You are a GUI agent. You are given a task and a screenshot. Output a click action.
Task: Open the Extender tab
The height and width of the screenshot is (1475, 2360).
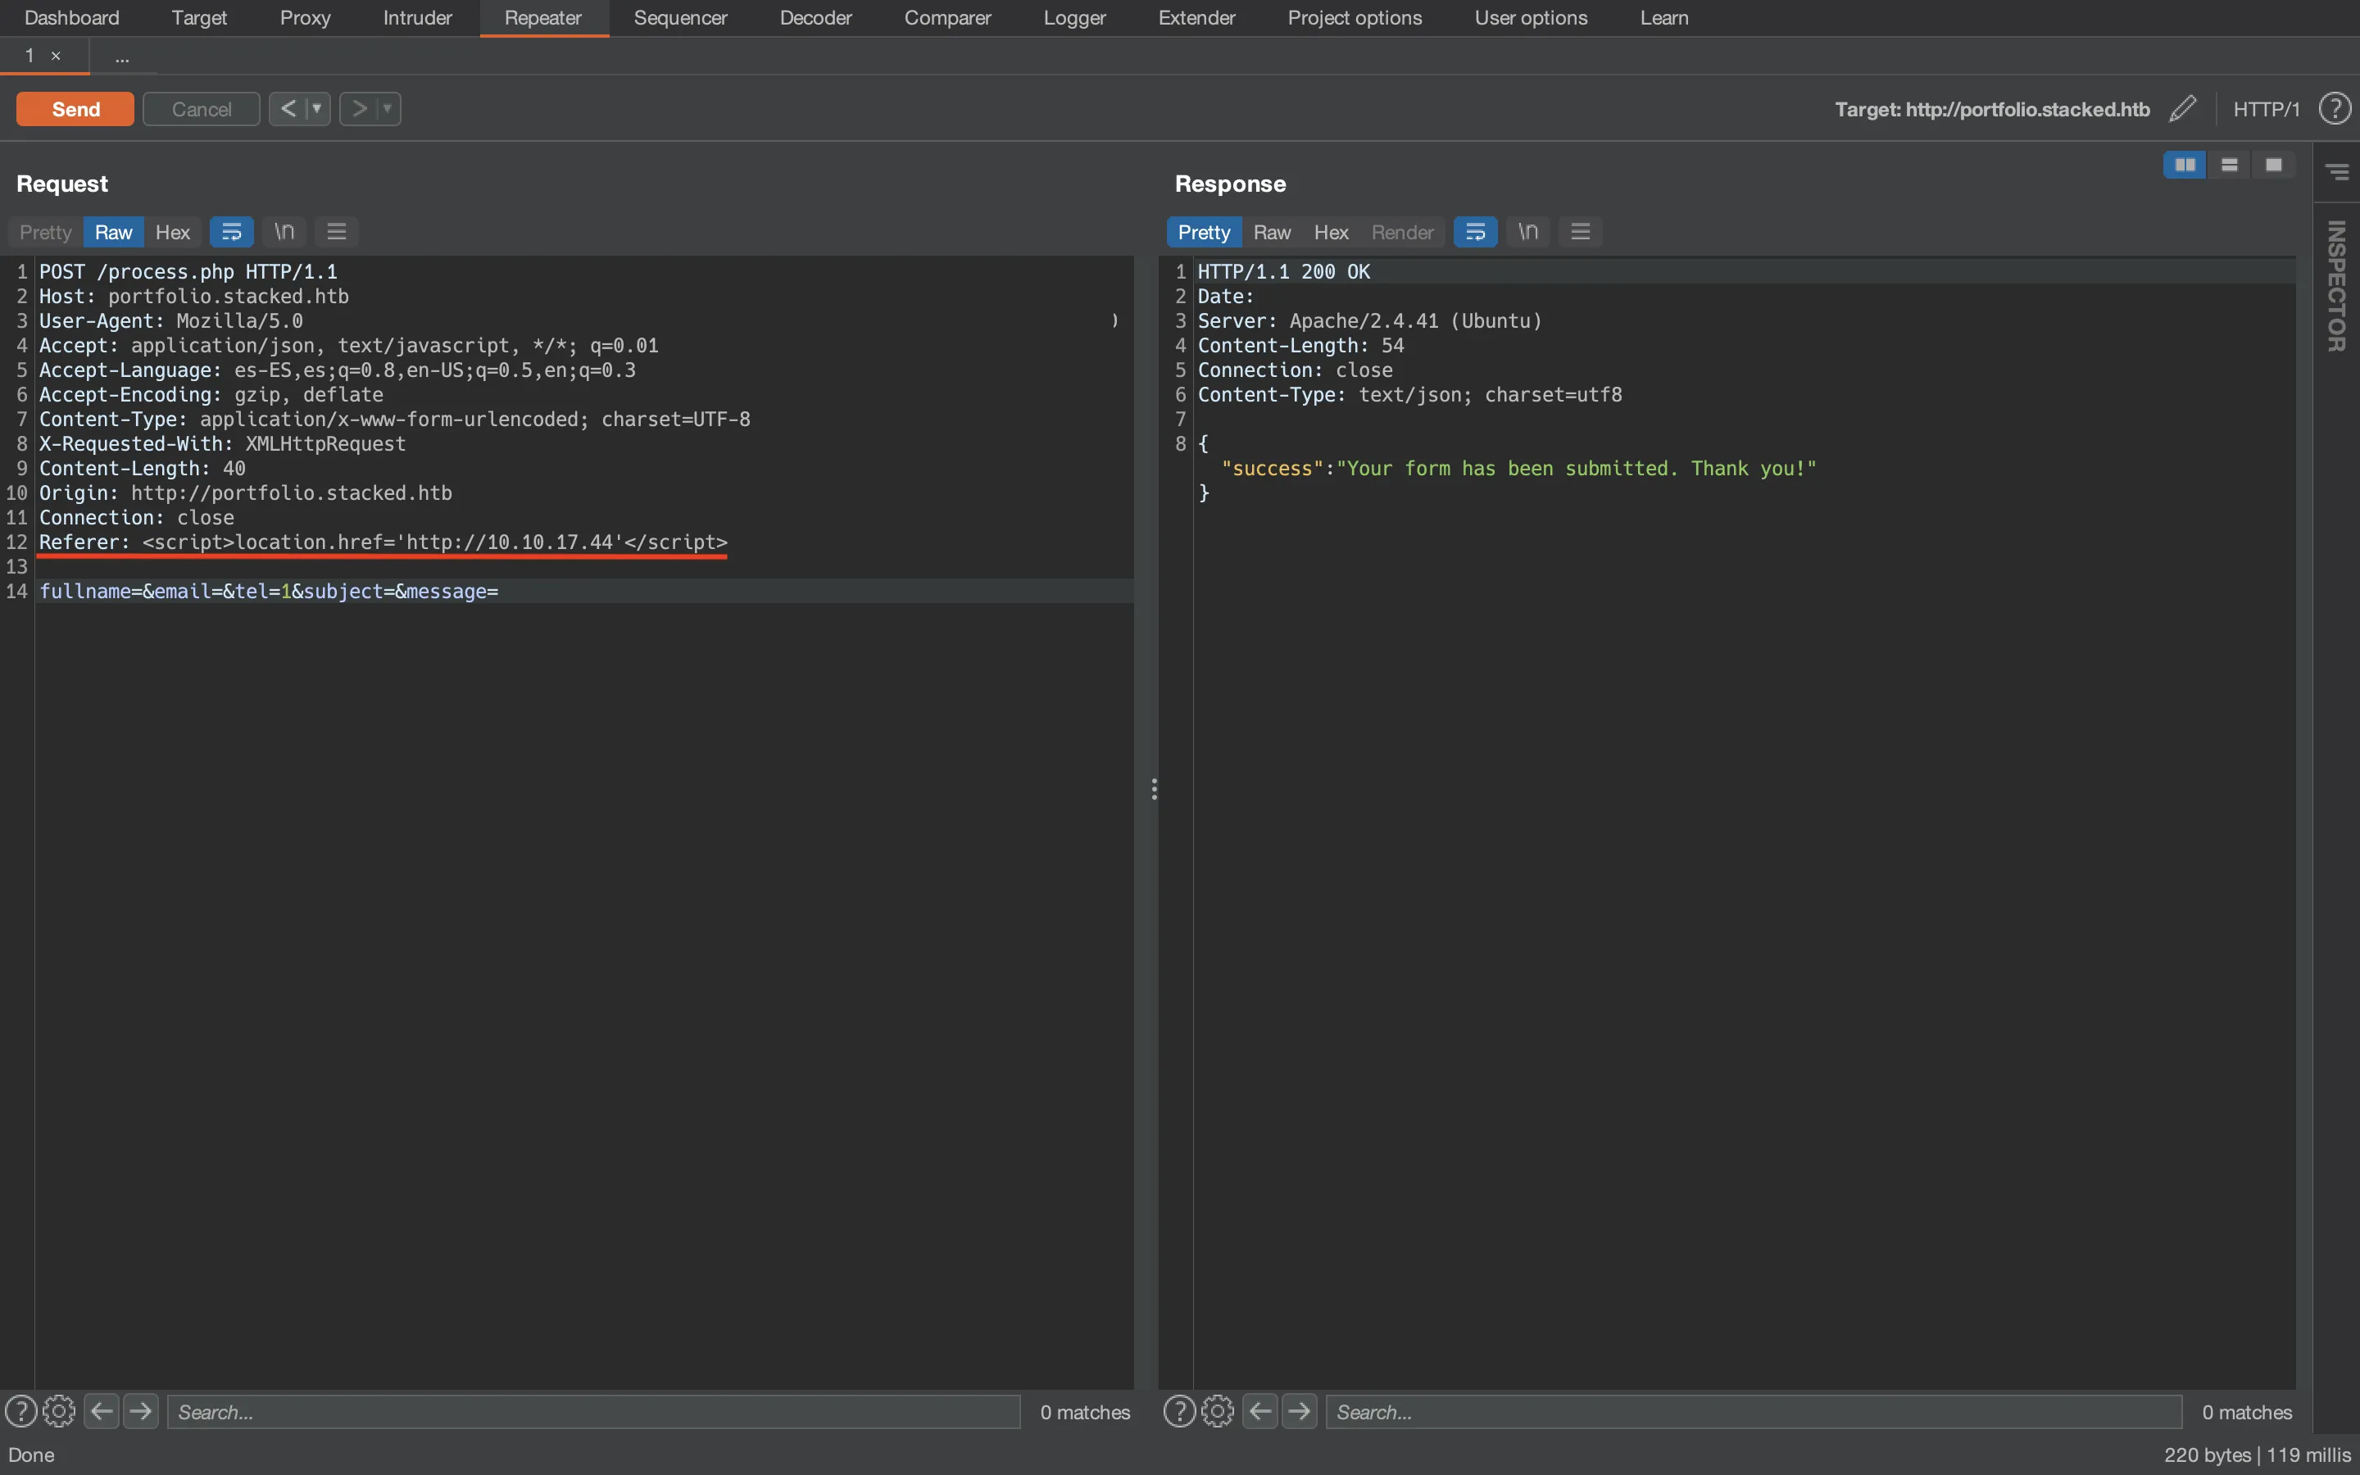coord(1196,17)
